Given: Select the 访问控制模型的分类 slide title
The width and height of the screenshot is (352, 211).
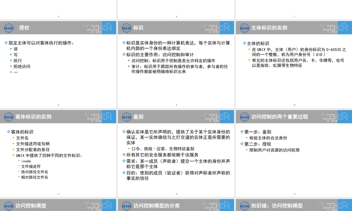Looking at the screenshot, I should click(x=157, y=206).
